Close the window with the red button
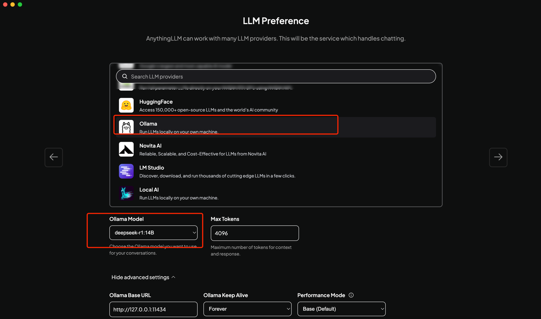Screen dimensions: 541x319 coord(5,4)
